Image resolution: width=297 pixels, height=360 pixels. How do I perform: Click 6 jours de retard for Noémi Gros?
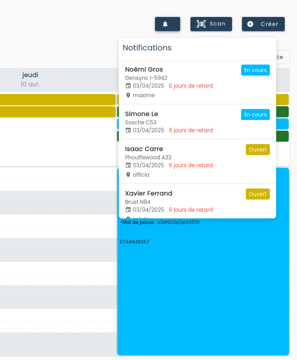coord(191,86)
